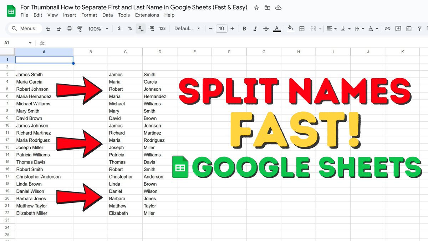Open the text color picker

pyautogui.click(x=277, y=29)
